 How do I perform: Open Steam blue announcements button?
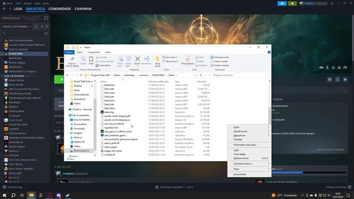tap(282, 3)
